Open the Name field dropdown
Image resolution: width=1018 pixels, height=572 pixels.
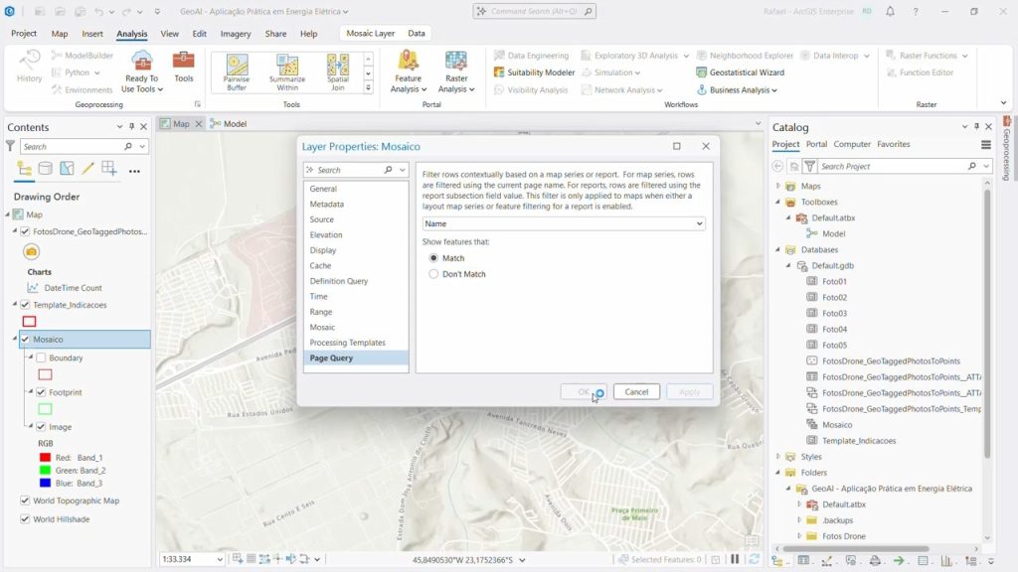[x=564, y=223]
